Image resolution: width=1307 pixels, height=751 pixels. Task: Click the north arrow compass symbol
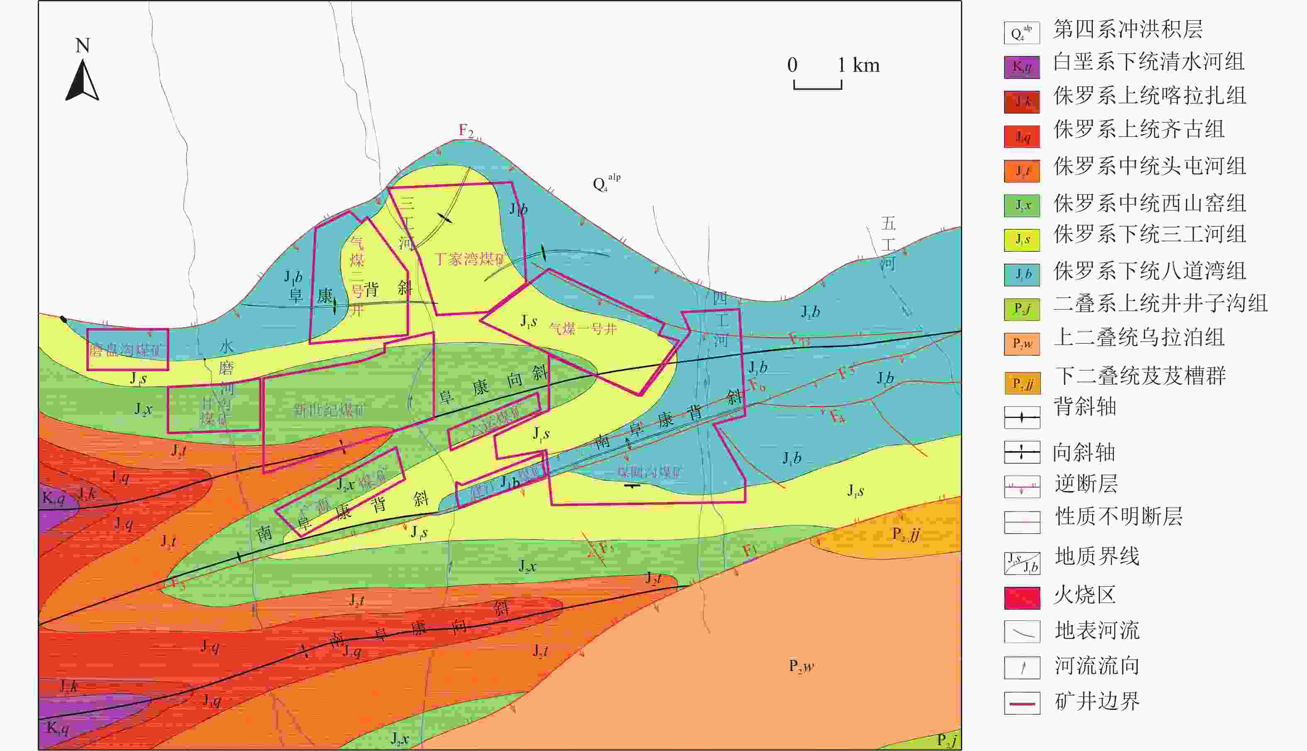(x=82, y=80)
